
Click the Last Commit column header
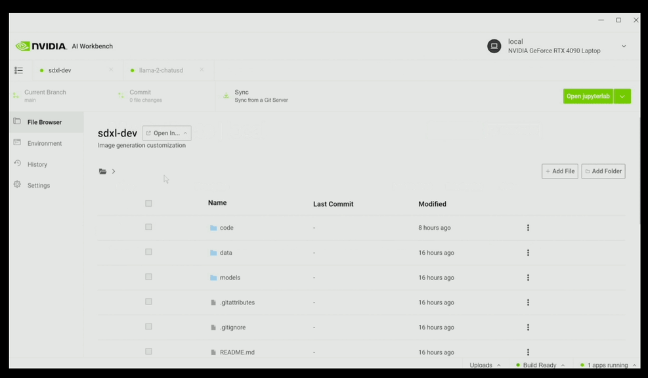click(x=333, y=204)
